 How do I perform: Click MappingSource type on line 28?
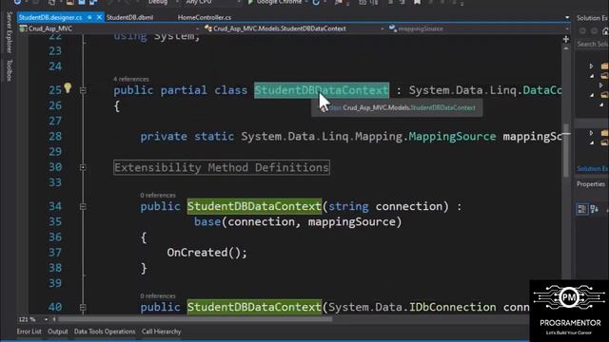point(452,137)
